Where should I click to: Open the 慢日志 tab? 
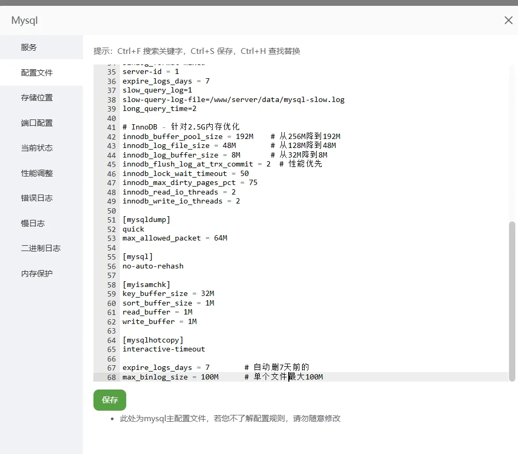[33, 224]
